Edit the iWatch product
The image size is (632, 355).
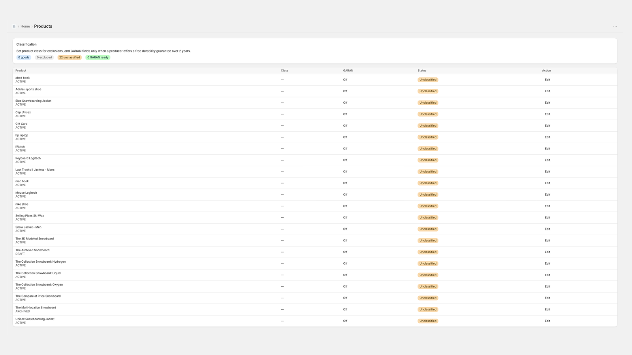(x=547, y=149)
